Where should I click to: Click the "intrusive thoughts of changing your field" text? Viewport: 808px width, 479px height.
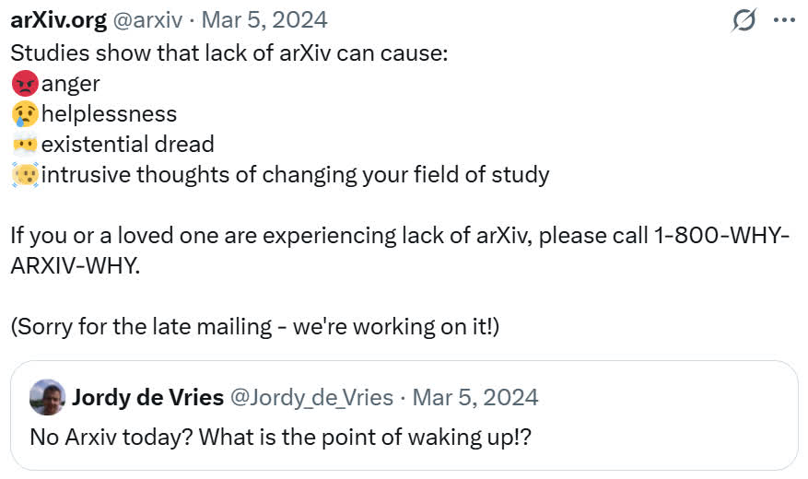point(295,174)
